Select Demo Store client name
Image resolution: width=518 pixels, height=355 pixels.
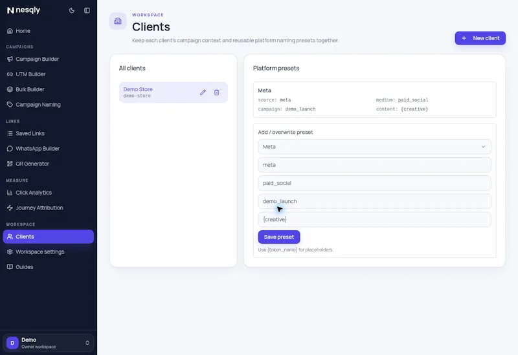[x=138, y=89]
